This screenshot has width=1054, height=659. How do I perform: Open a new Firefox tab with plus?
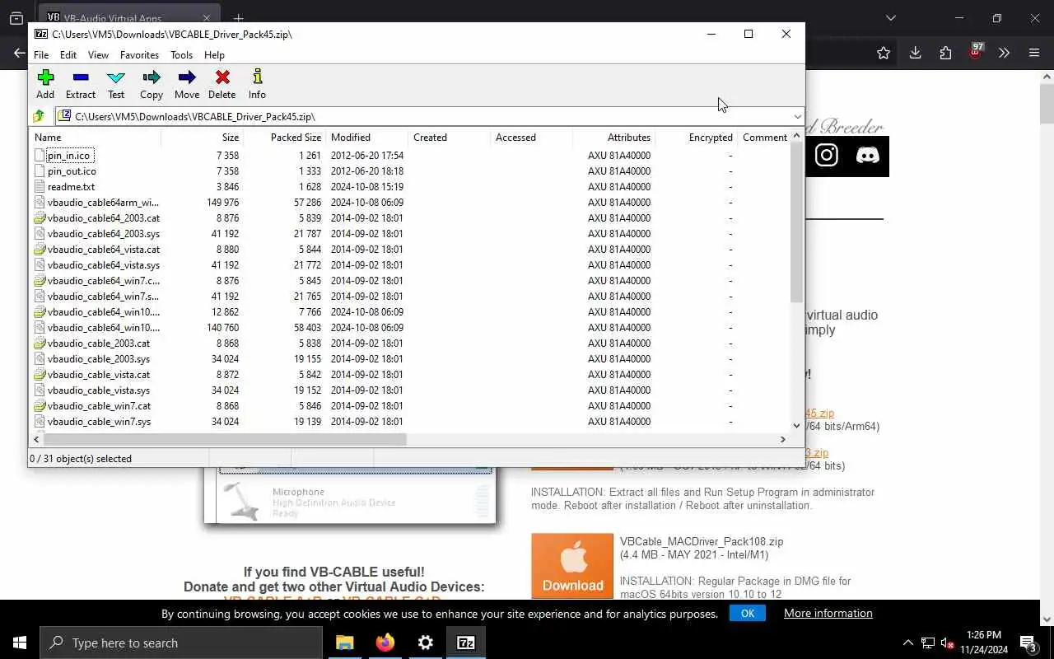click(x=238, y=18)
